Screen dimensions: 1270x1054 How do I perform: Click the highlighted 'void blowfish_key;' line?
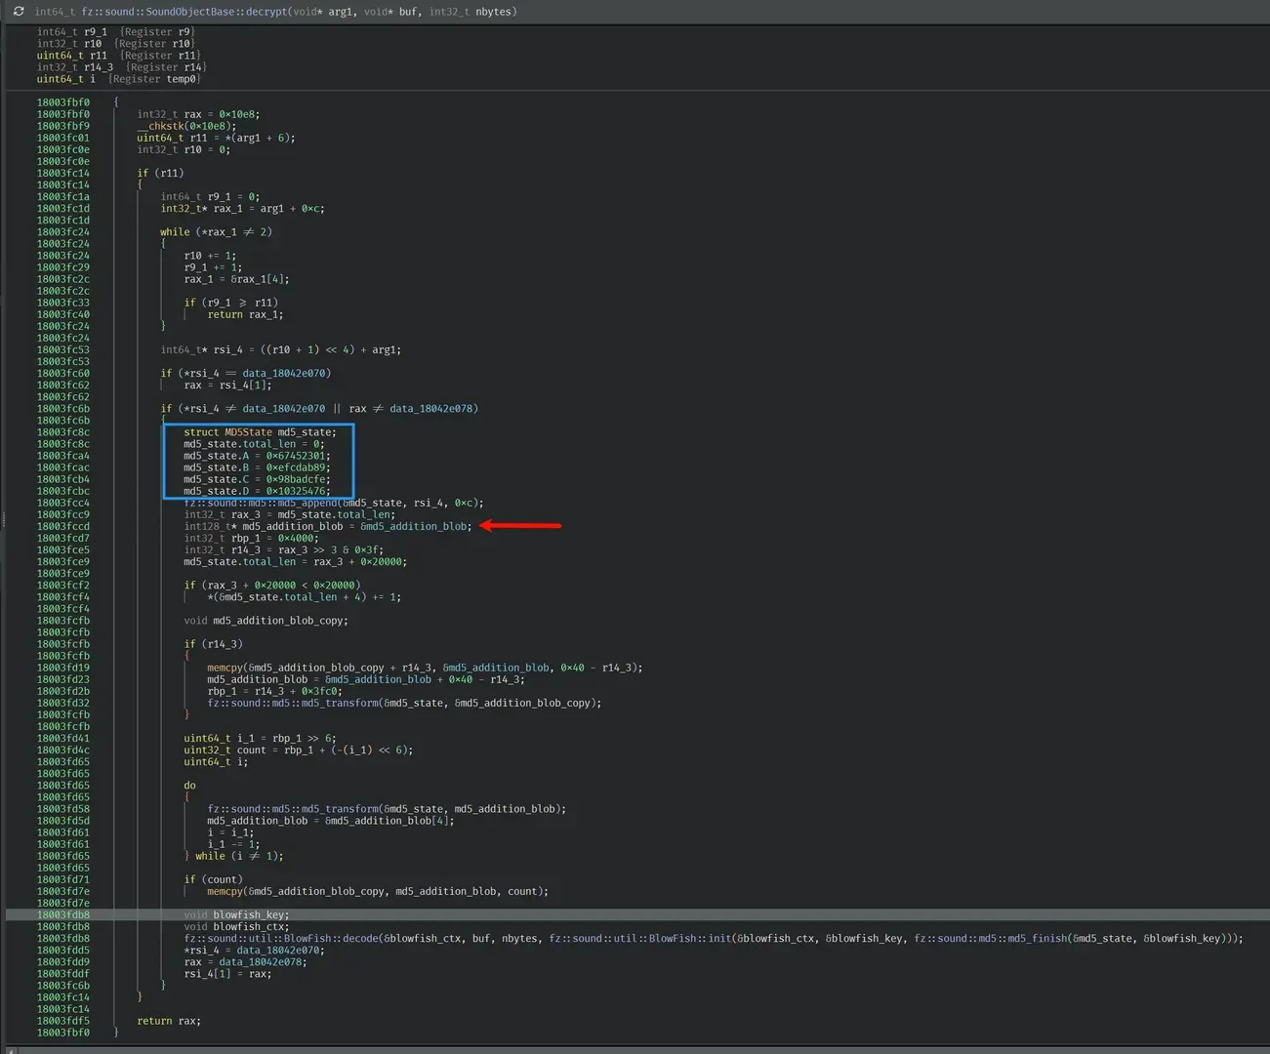(236, 915)
